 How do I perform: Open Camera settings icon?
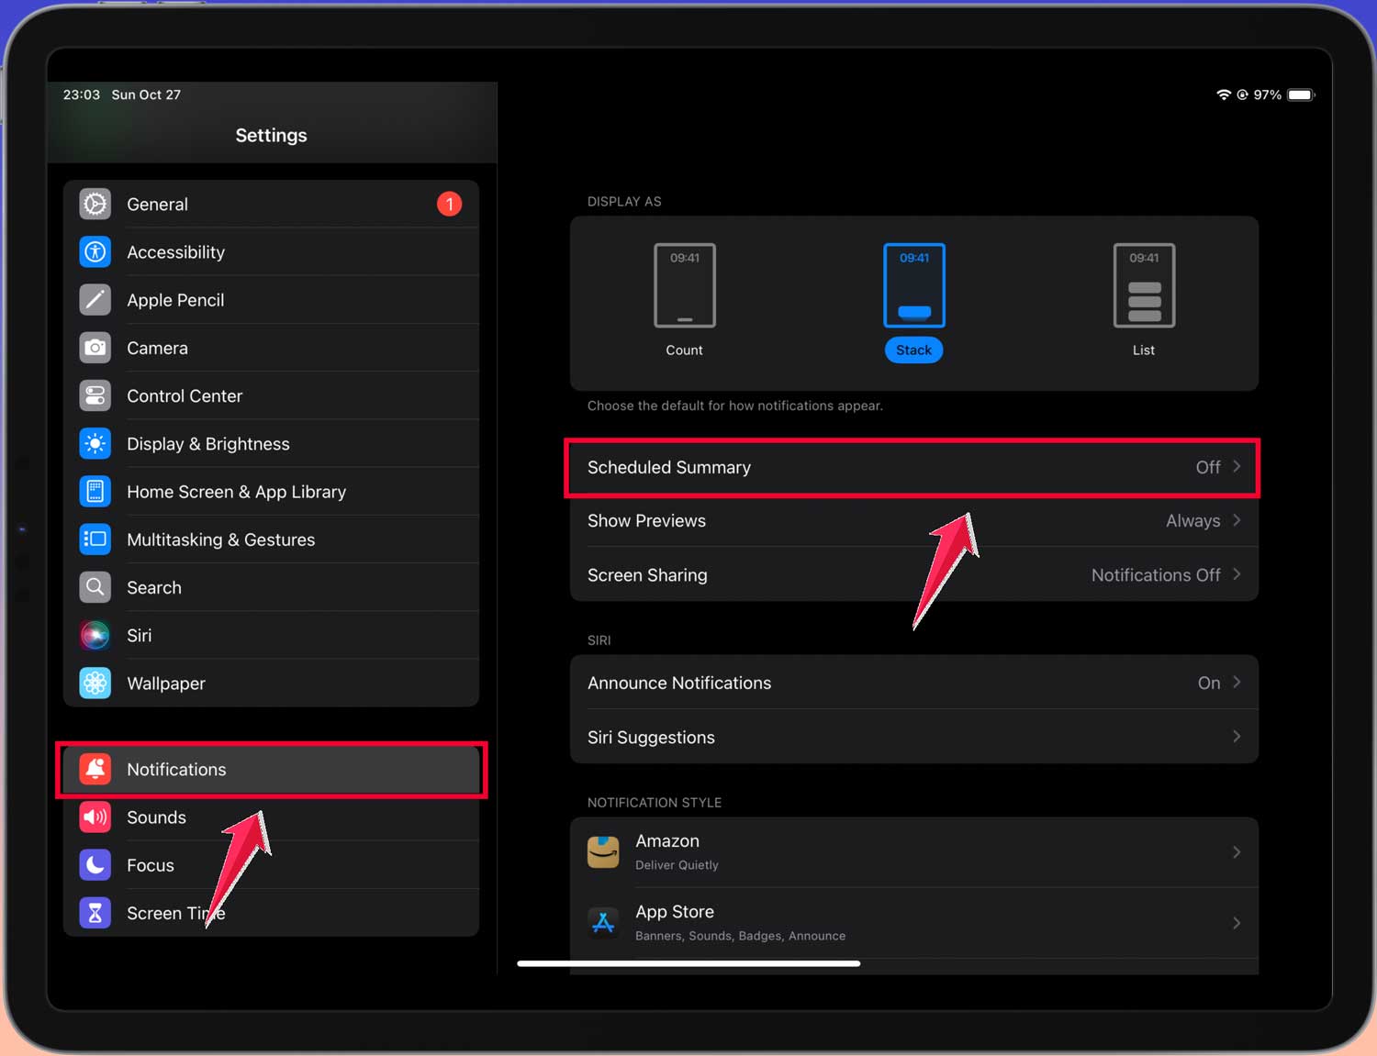click(95, 348)
